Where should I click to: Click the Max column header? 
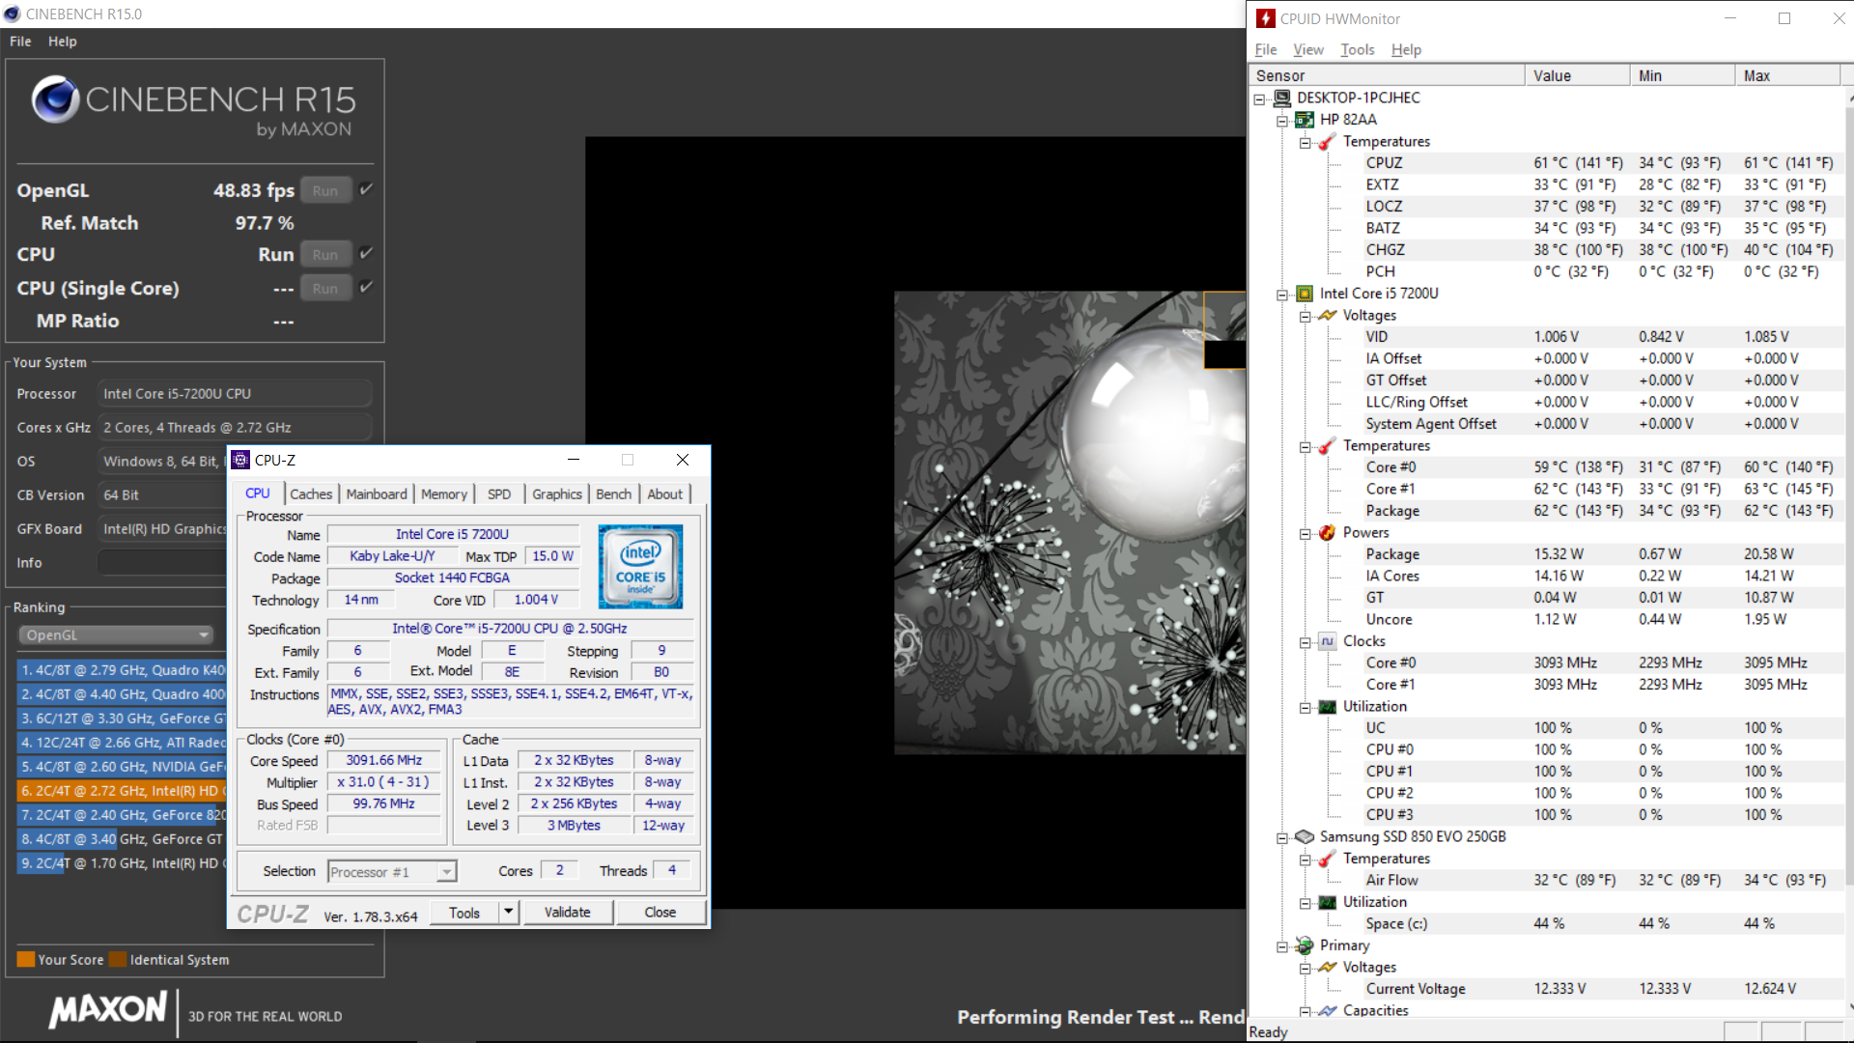tap(1787, 75)
